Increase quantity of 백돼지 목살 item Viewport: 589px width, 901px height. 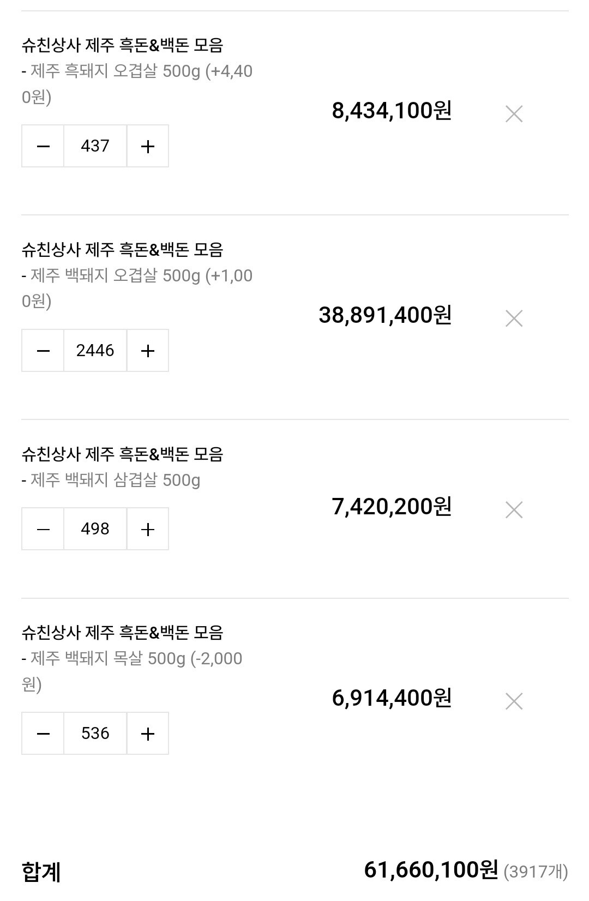point(148,734)
